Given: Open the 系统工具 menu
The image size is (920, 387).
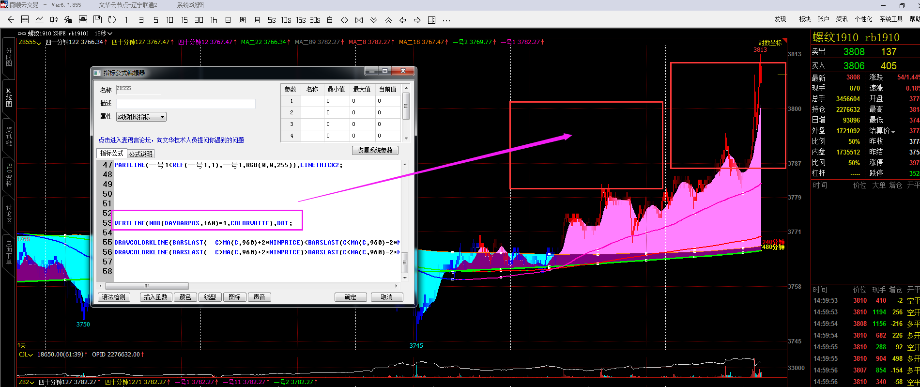Looking at the screenshot, I should (891, 19).
